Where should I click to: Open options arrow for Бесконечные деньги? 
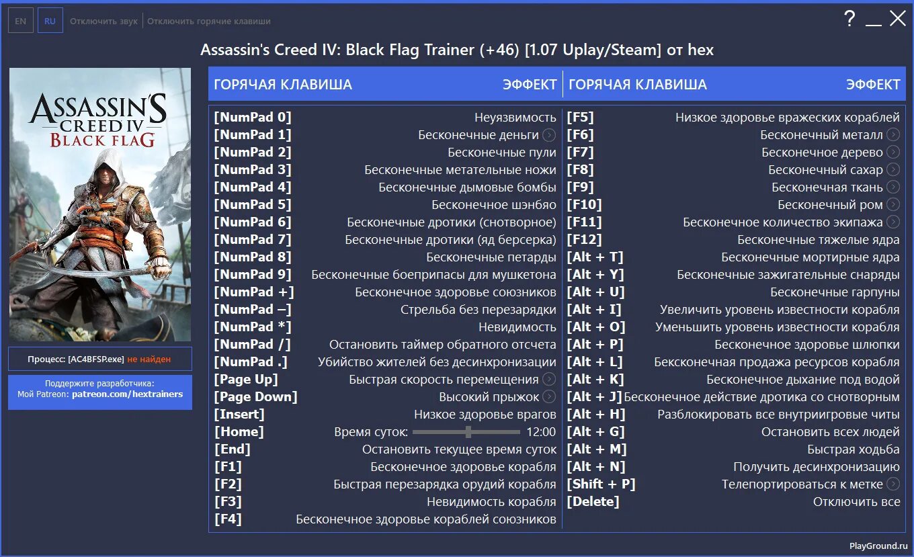click(x=549, y=135)
